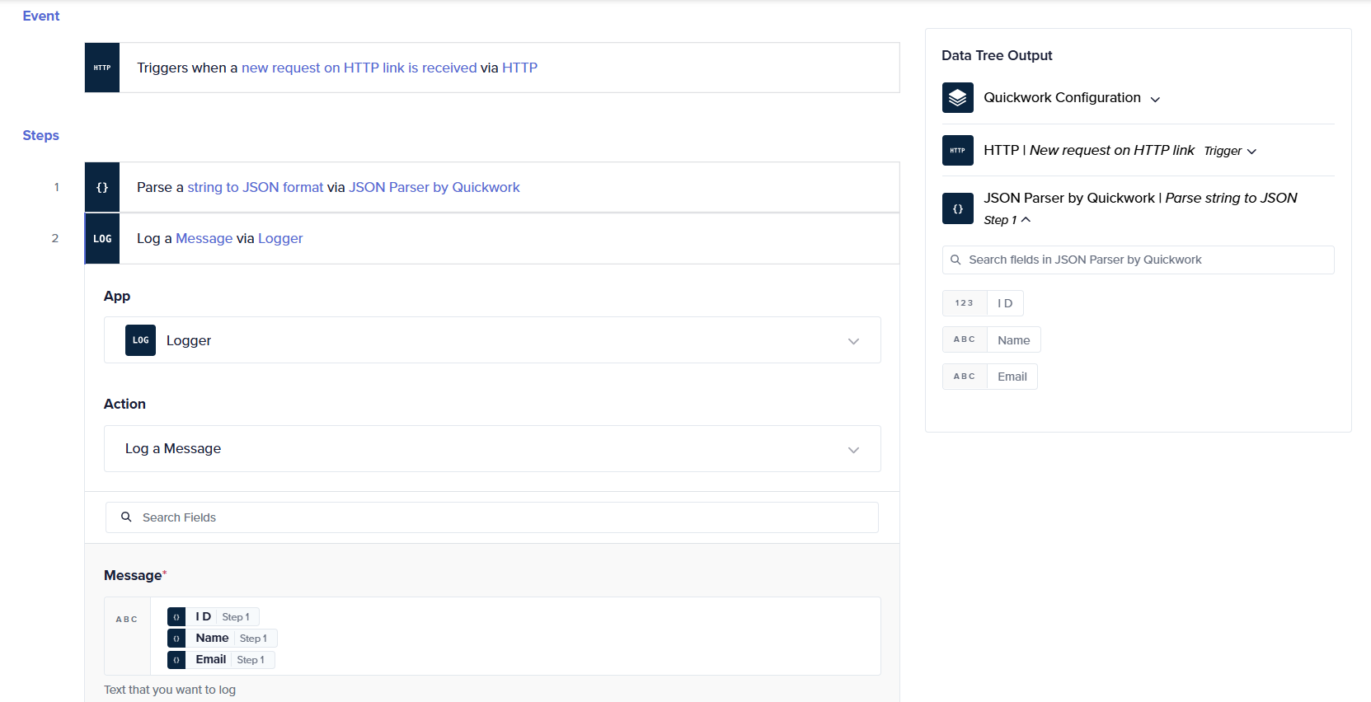
Task: Click the Email Step 1 pill in Message
Action: pyautogui.click(x=221, y=660)
